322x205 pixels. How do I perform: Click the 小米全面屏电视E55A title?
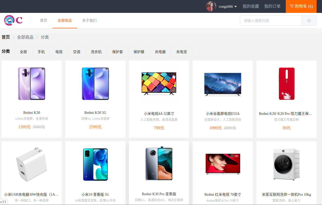[x=223, y=114]
